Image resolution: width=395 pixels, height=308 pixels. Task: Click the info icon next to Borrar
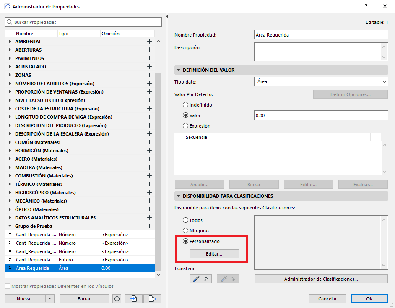tap(117, 299)
